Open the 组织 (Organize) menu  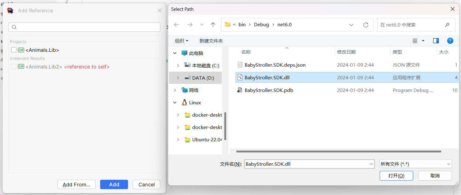pos(182,41)
